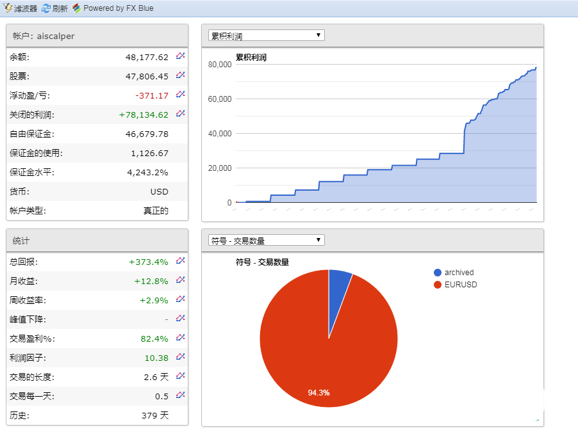Open chart icon next to 利润因子
The height and width of the screenshot is (446, 578).
[180, 356]
